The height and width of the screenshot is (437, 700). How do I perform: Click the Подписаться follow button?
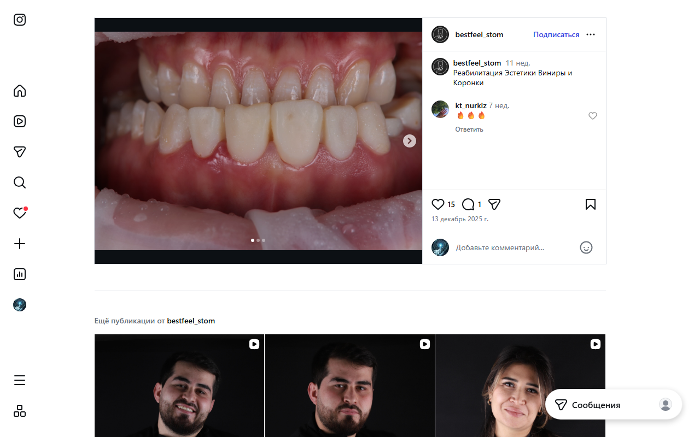pos(556,34)
